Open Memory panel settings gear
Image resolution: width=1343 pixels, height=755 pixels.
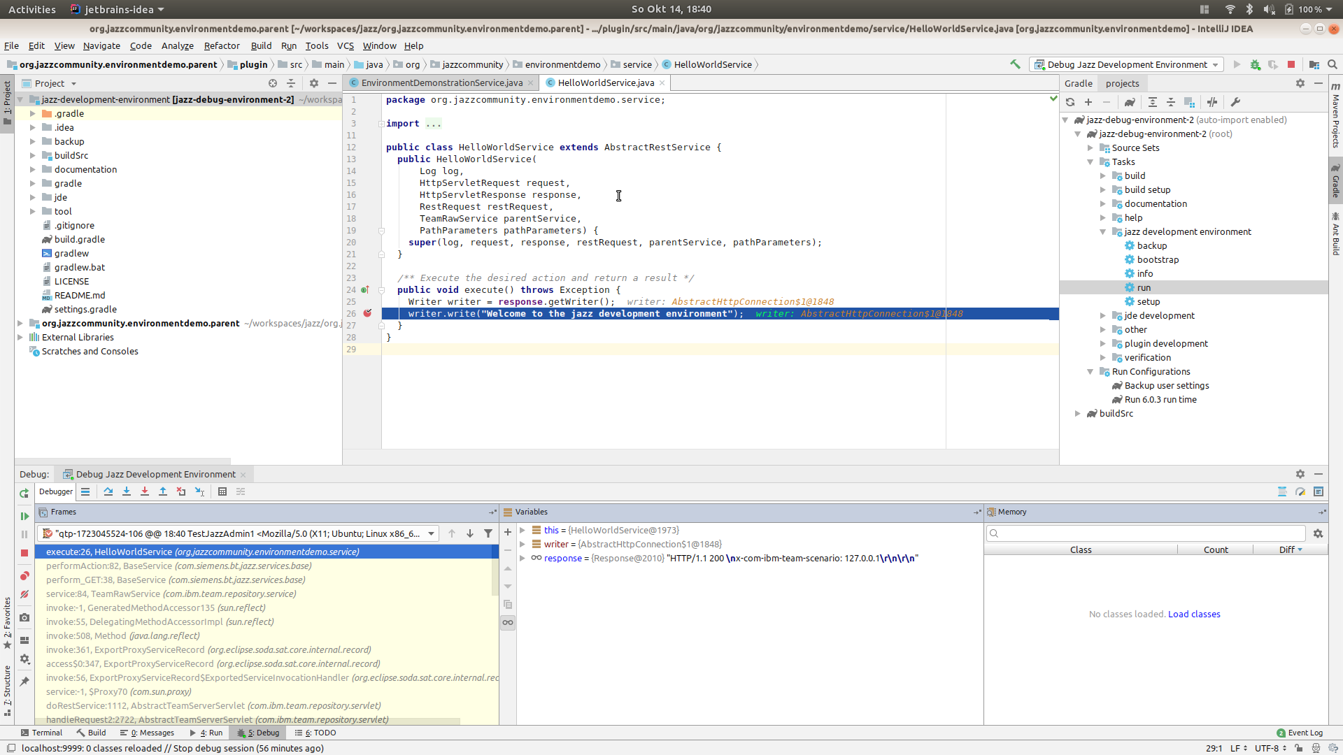(x=1318, y=533)
